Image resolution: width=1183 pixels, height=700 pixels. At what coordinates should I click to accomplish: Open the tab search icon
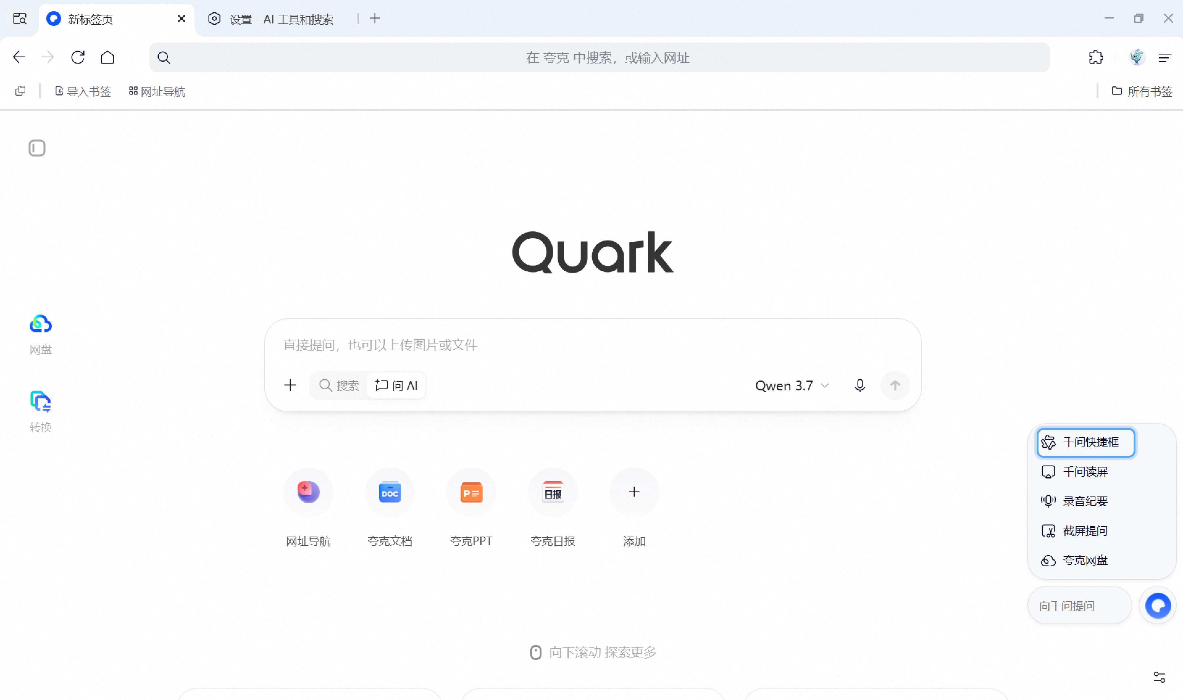[20, 19]
